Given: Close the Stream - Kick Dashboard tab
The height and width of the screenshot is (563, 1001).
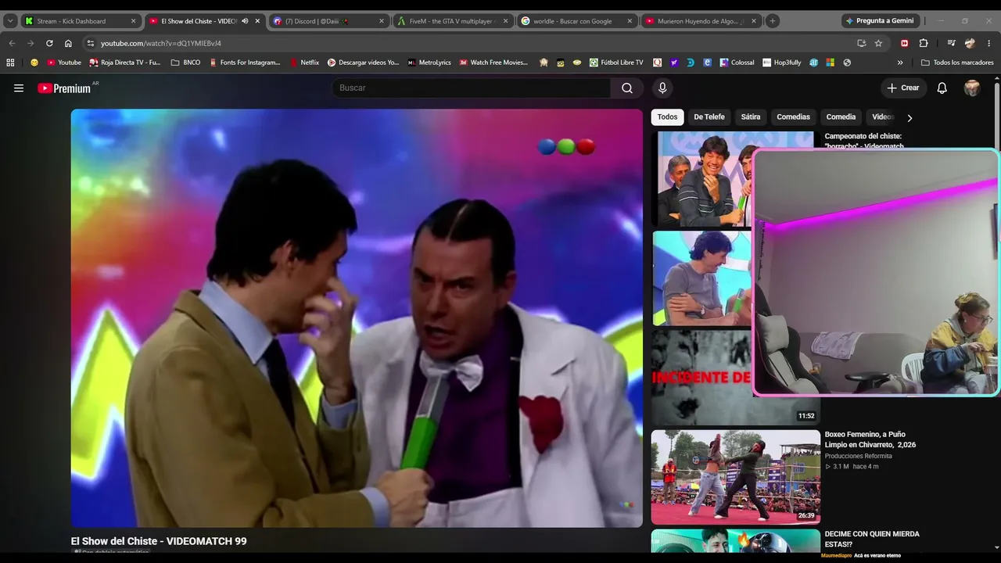Looking at the screenshot, I should [x=133, y=21].
